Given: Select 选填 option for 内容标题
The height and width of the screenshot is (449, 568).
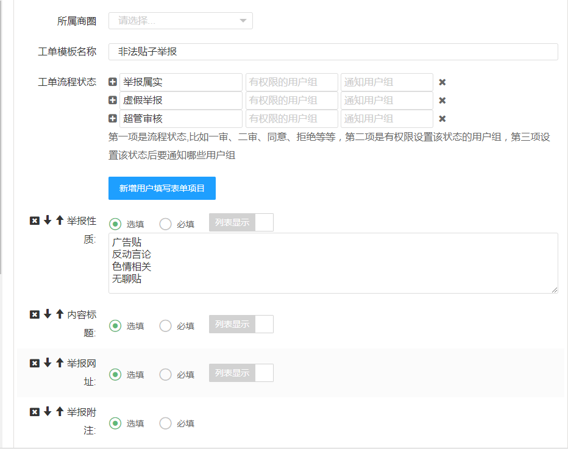Looking at the screenshot, I should 115,326.
